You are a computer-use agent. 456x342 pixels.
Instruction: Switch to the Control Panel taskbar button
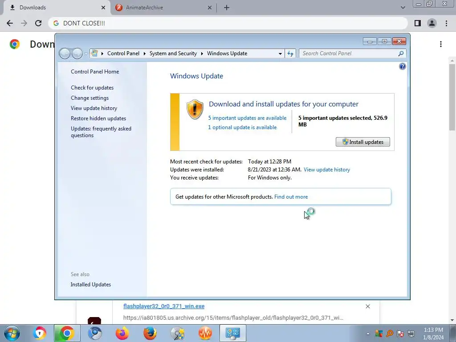click(x=232, y=333)
